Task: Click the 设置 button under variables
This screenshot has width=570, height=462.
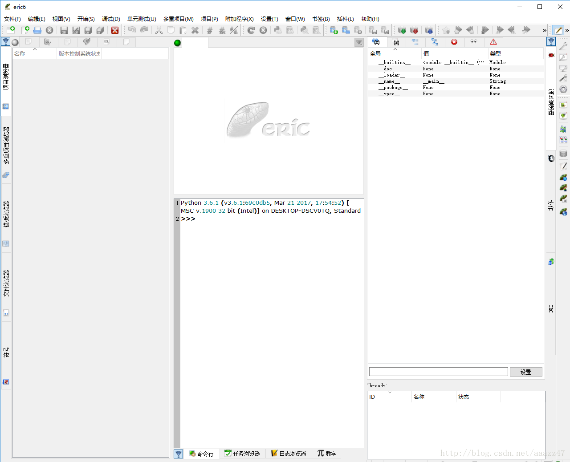Action: pos(526,372)
